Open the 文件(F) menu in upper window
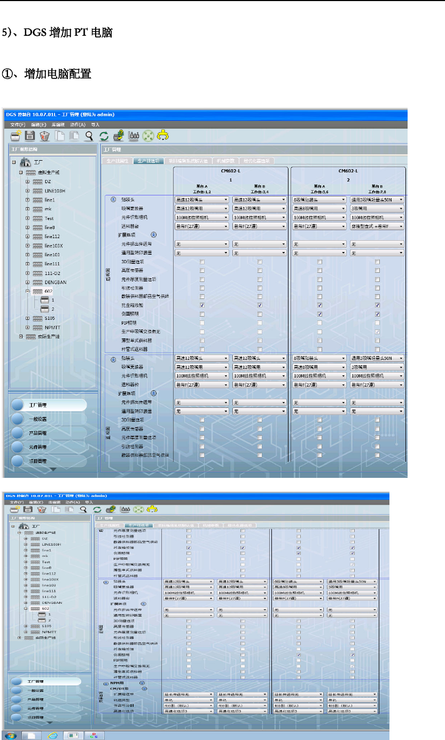445x740 pixels. (18, 124)
